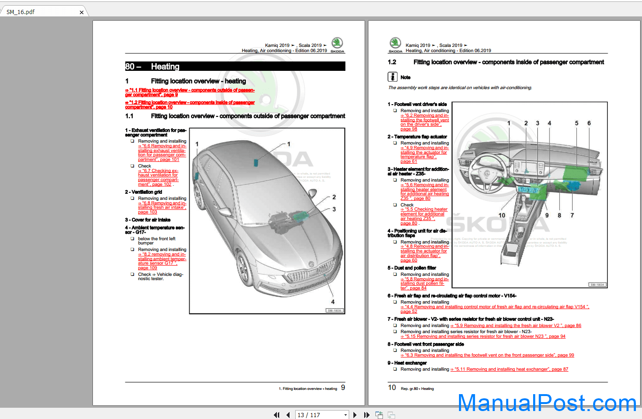
Task: Follow link 6.7 Checking exhaust ventilation, page 102
Action: tap(159, 177)
